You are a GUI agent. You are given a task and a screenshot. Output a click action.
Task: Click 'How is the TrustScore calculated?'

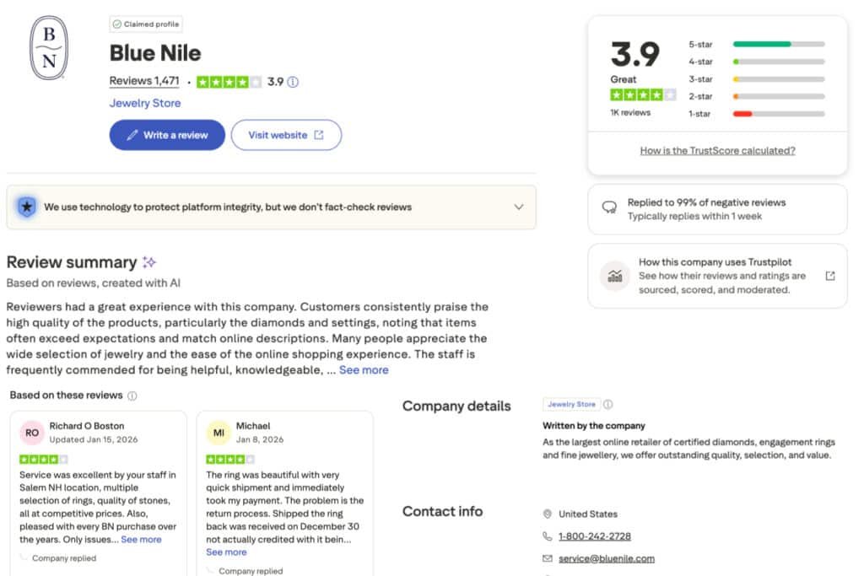717,150
